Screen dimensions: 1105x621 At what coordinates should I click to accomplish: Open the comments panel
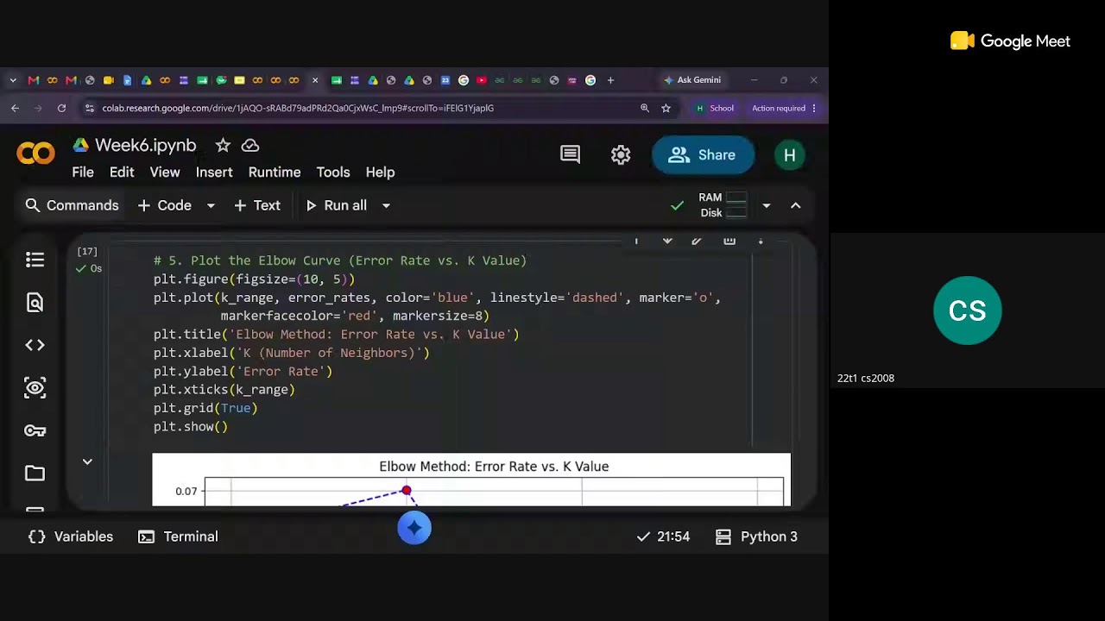tap(570, 154)
